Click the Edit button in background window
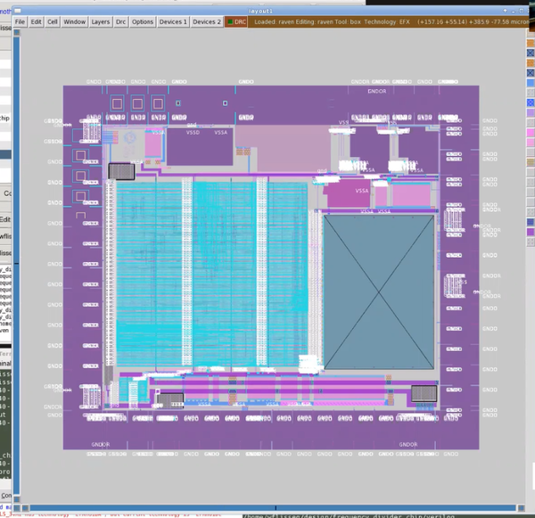Image resolution: width=535 pixels, height=518 pixels. click(x=5, y=219)
